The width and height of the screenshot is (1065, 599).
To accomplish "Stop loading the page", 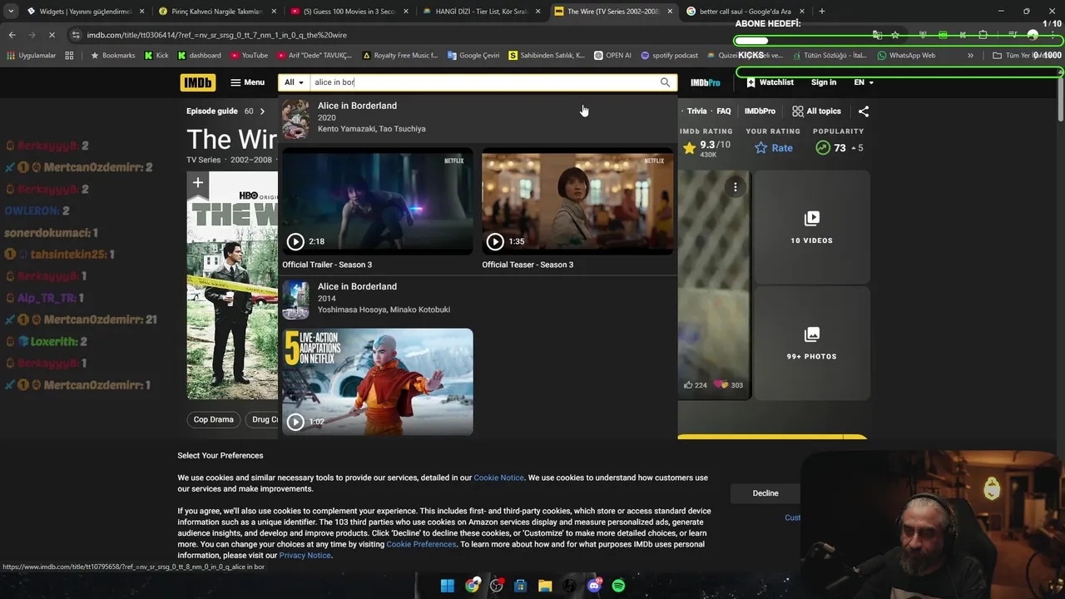I will click(52, 35).
